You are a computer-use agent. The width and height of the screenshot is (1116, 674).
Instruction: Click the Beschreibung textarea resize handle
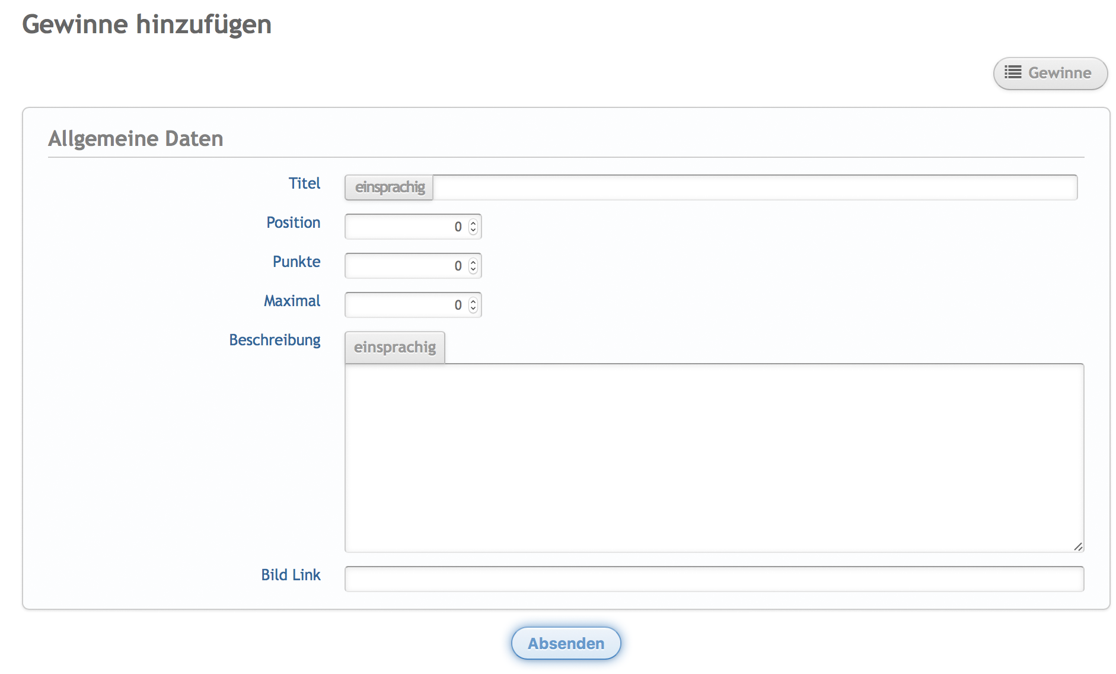[x=1078, y=546]
